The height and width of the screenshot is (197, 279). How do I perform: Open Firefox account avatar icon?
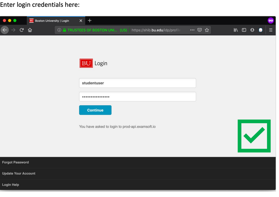click(252, 30)
